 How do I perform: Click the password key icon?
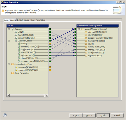pos(16,70)
